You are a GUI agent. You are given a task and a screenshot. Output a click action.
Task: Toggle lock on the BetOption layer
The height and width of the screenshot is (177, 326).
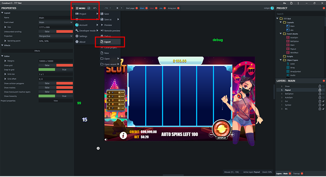pos(320,93)
